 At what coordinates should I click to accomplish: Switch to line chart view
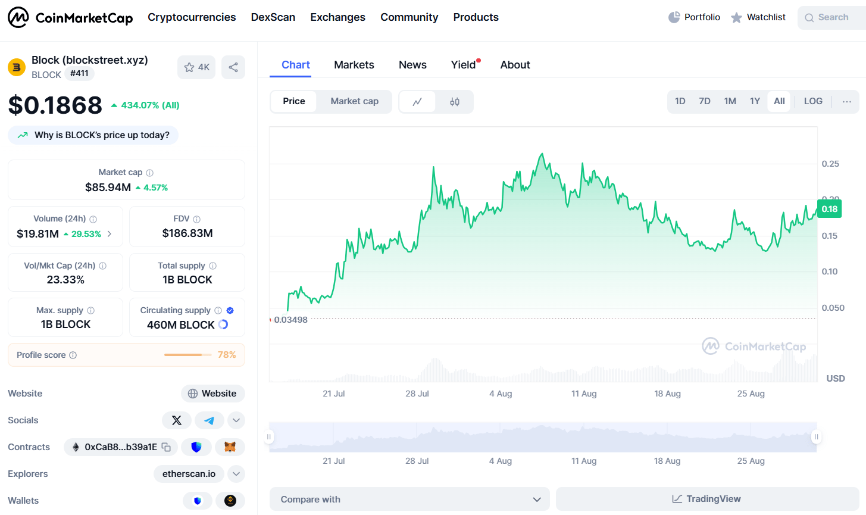[417, 102]
